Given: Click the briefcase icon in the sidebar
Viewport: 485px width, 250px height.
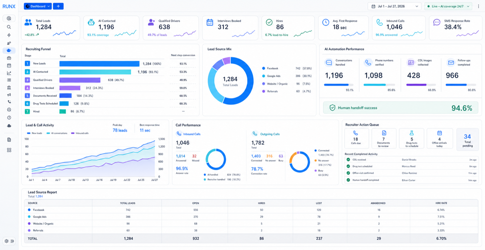Looking at the screenshot, I should click(x=9, y=58).
